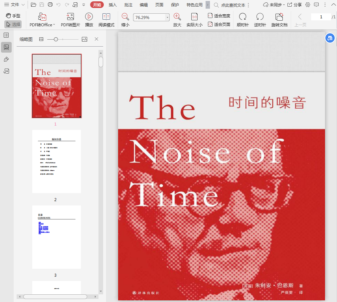Switch to the 保护 tab
Image resolution: width=337 pixels, height=302 pixels.
point(175,5)
